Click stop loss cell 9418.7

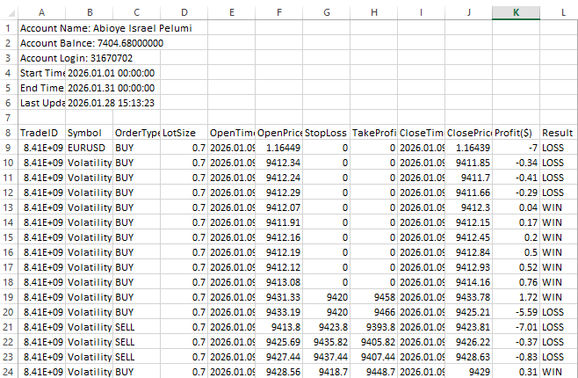click(326, 372)
